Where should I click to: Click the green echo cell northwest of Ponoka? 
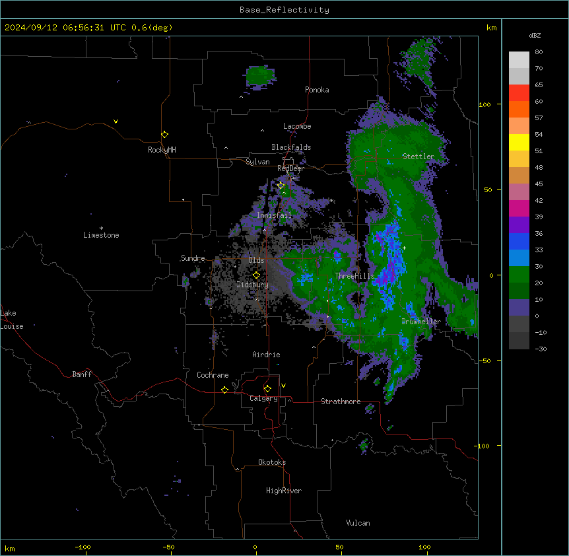click(x=259, y=77)
